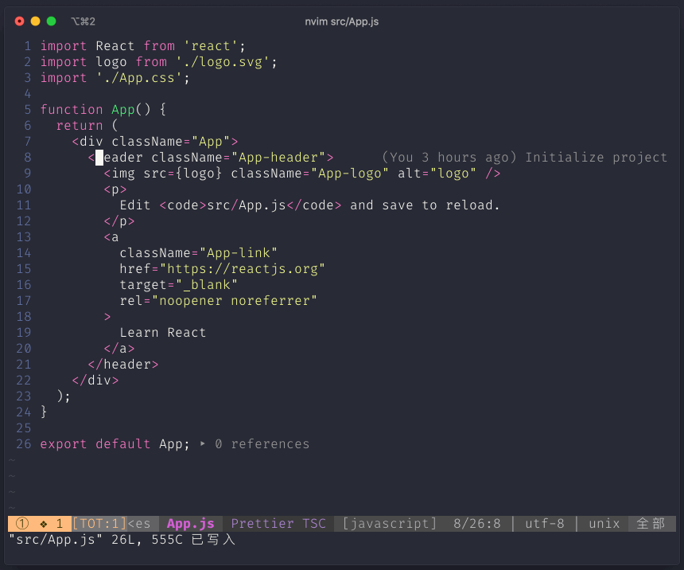684x570 pixels.
Task: Click "noopener noreferrer" rel value
Action: 235,300
